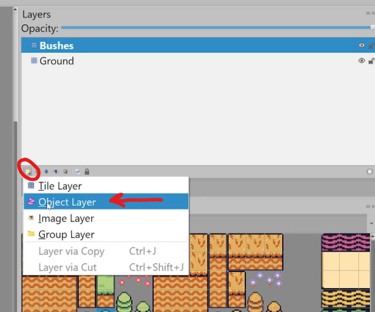Viewport: 375px width, 312px height.
Task: Select Tile Layer from the menu
Action: click(x=60, y=186)
